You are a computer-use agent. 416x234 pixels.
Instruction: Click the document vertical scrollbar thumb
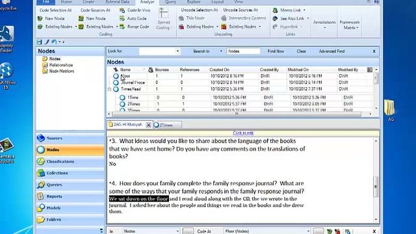pos(376,187)
